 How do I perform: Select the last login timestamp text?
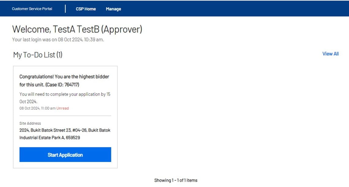[x=58, y=39]
